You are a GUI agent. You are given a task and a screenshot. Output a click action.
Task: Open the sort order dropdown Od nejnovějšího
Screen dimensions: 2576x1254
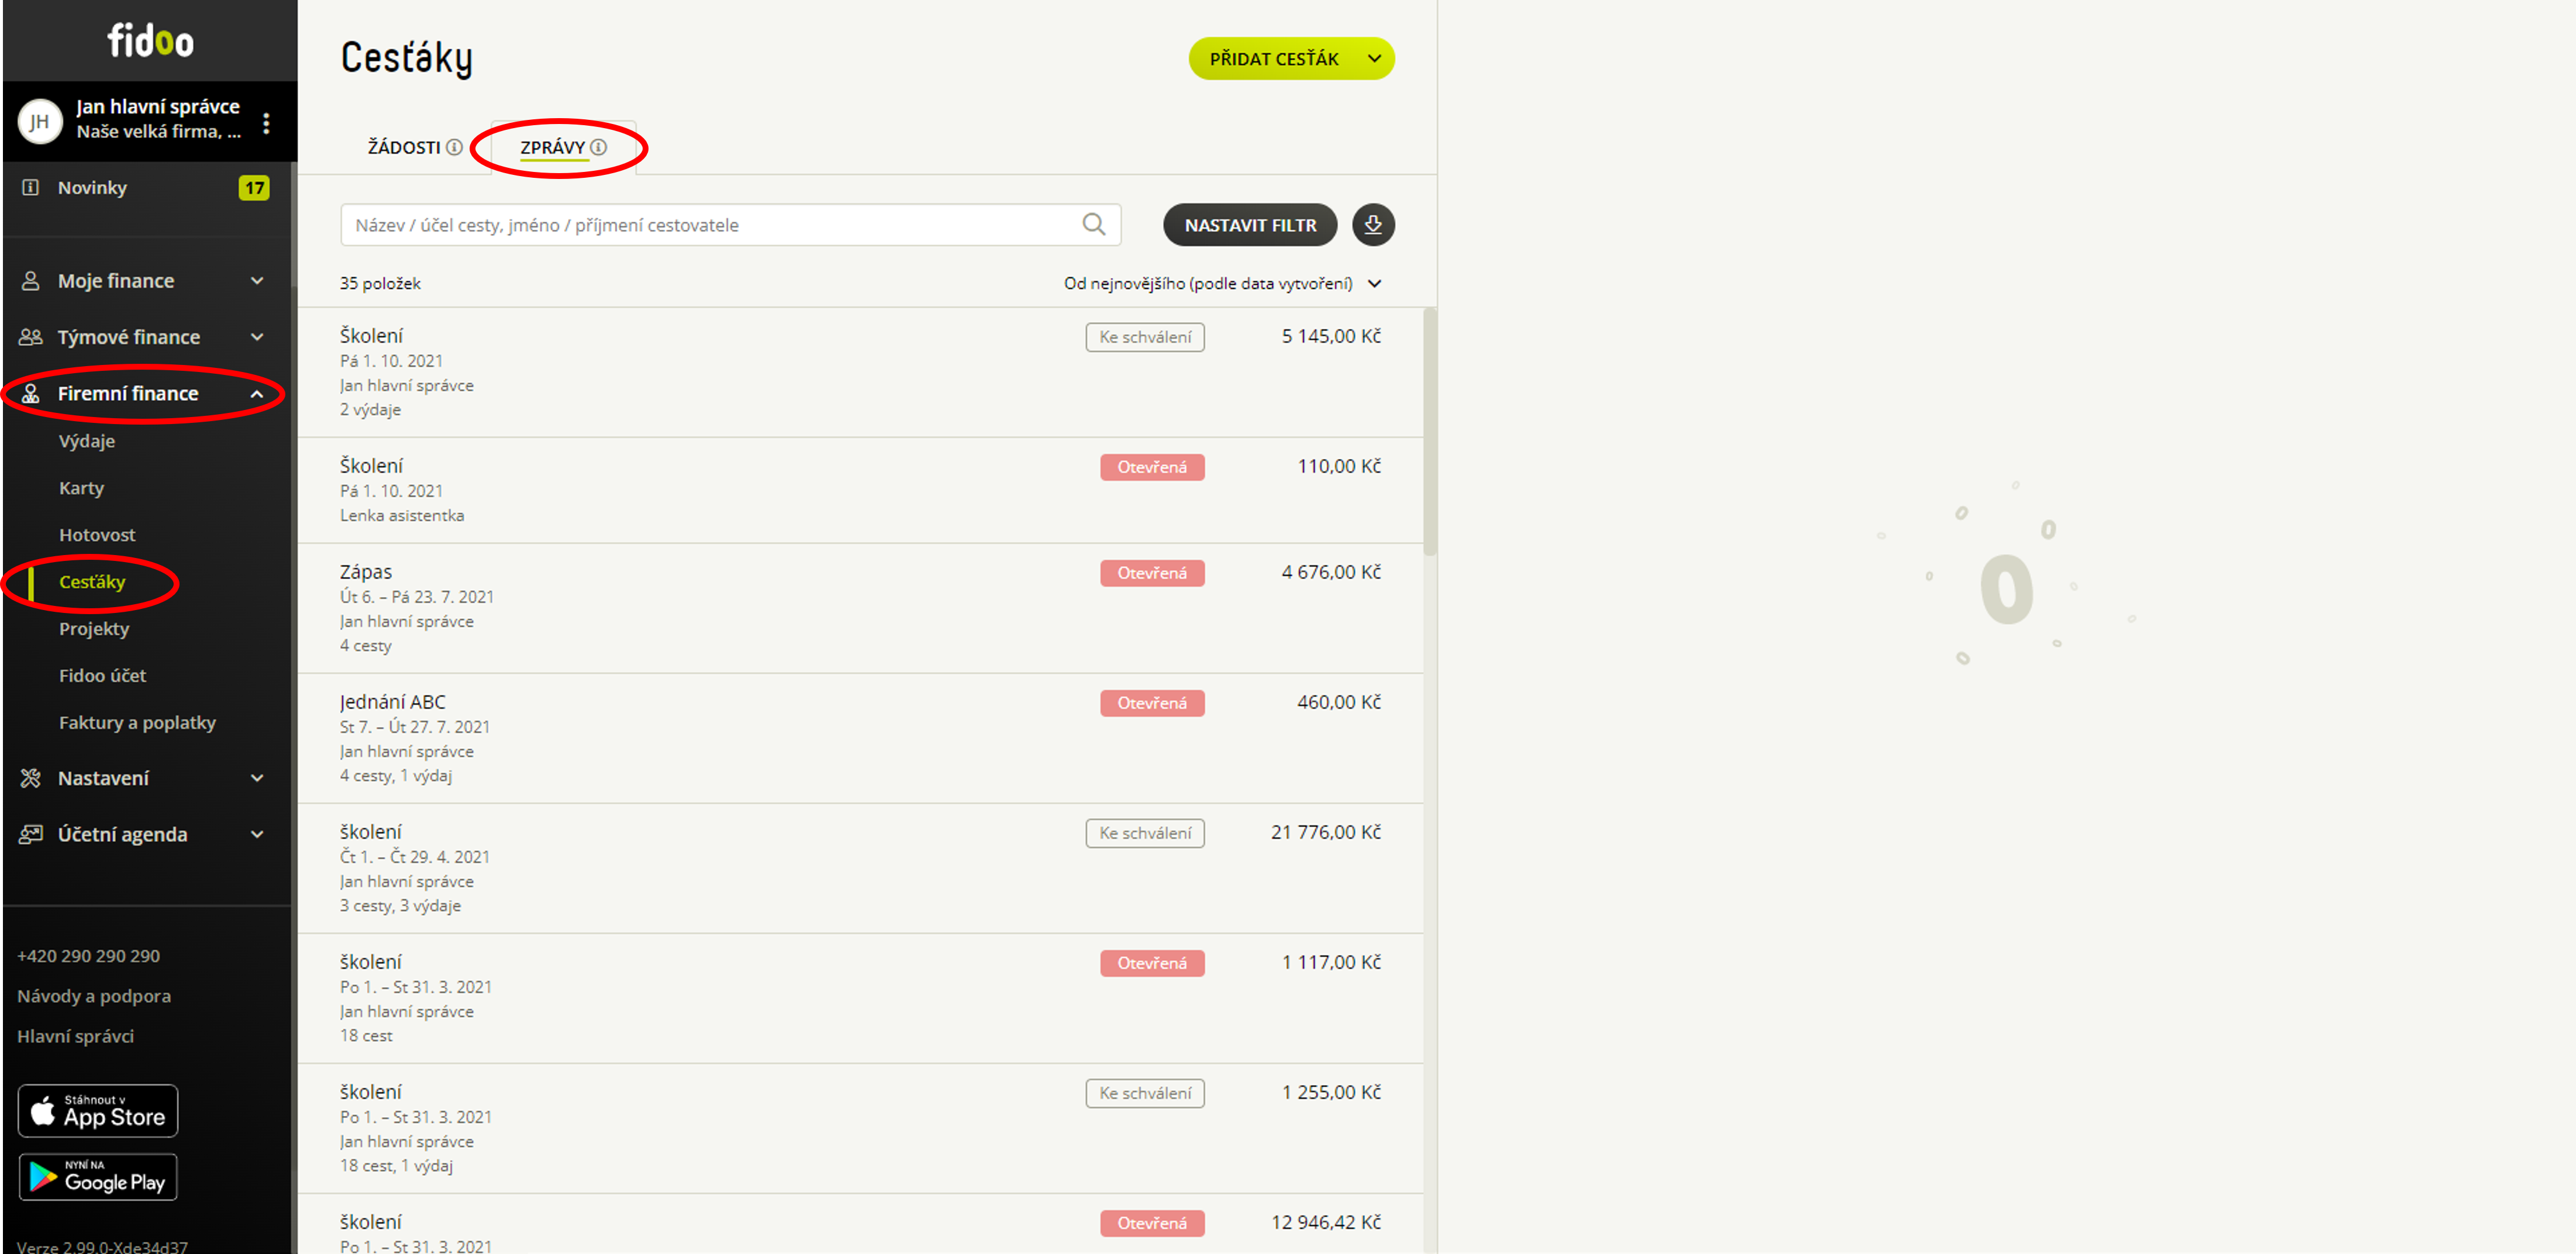tap(1222, 283)
